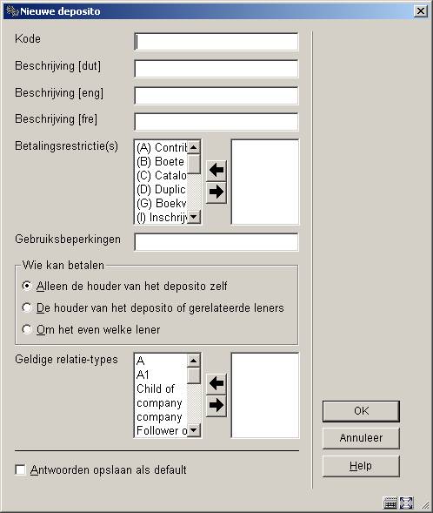Viewport: 433px width, 513px height.
Task: Click right arrow beside Geldige relatie-types list
Action: pos(216,406)
